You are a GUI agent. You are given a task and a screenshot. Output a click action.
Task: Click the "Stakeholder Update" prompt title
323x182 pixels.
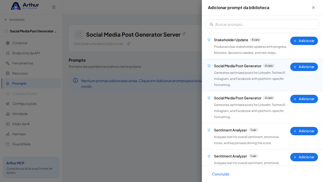point(231,40)
